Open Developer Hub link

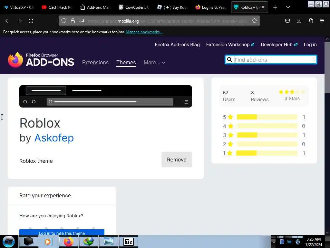(x=279, y=45)
